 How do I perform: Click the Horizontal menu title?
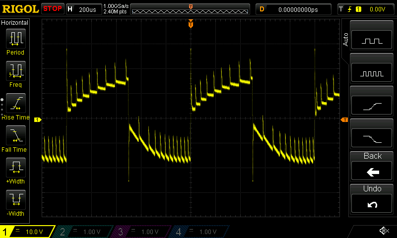(14, 23)
